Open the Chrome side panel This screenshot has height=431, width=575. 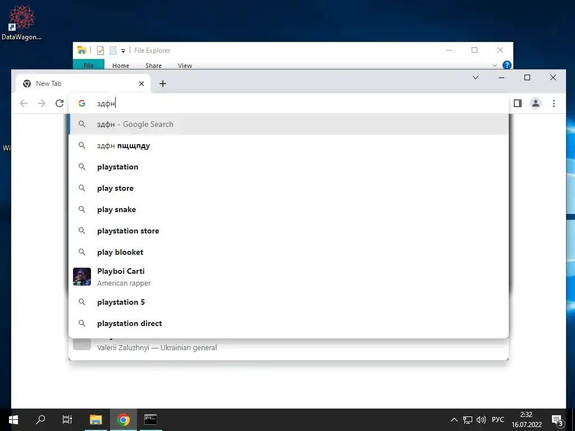[x=517, y=103]
